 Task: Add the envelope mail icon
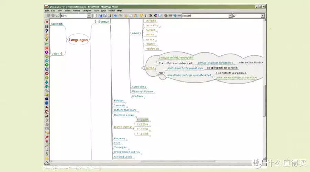click(47, 128)
